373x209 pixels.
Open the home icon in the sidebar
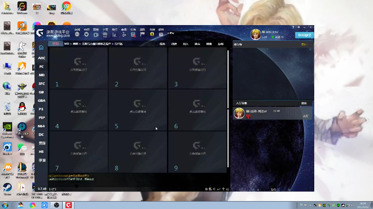(x=41, y=47)
